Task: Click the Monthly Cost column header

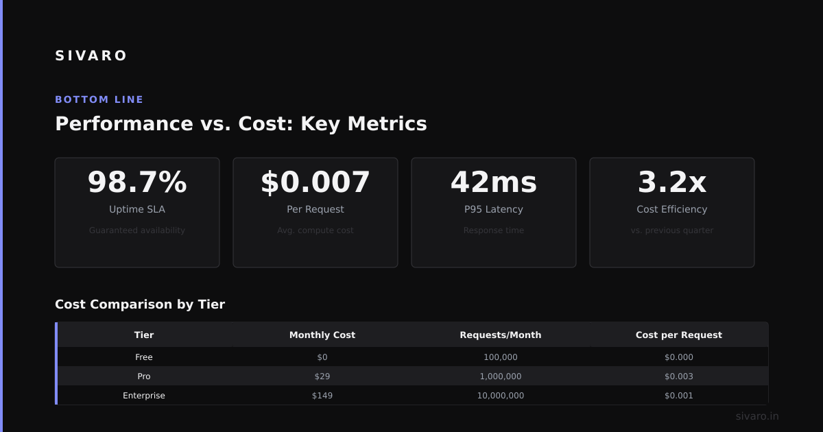Action: (322, 335)
